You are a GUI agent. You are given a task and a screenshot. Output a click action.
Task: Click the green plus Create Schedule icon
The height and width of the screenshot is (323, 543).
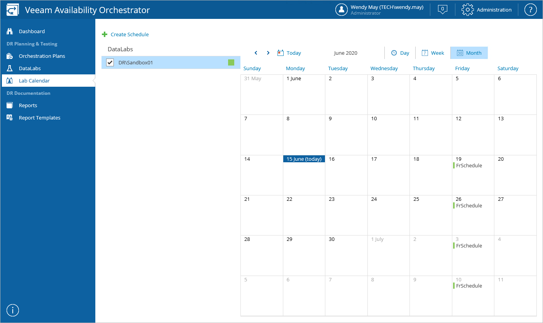105,34
